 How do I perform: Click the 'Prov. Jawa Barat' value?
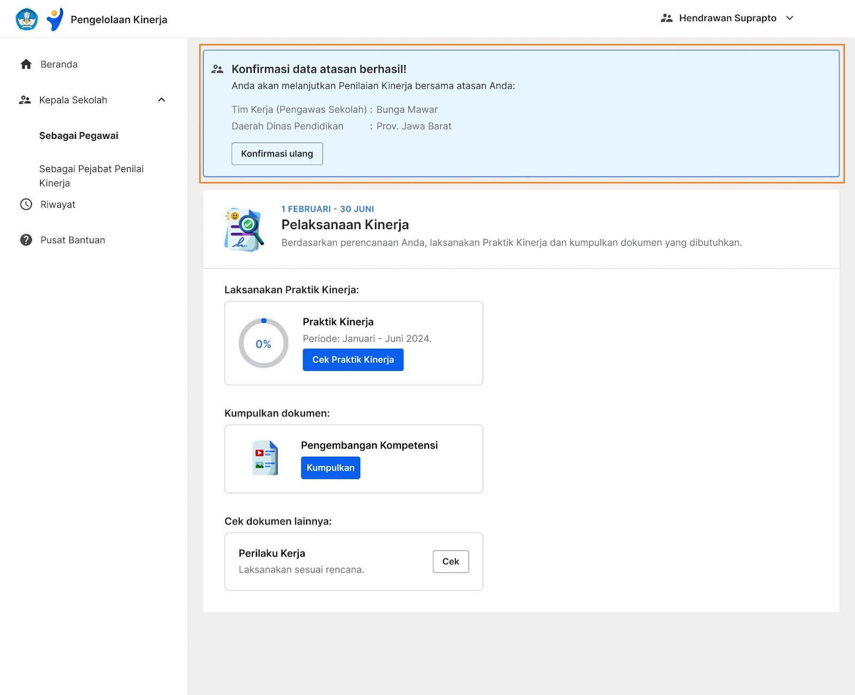coord(414,126)
